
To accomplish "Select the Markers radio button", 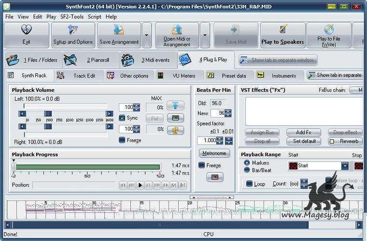I will coord(247,162).
